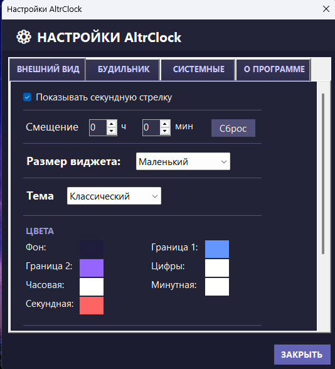This screenshot has width=335, height=369.
Task: Open the ВНЕШНИЙ ВИД tab
Action: (48, 70)
